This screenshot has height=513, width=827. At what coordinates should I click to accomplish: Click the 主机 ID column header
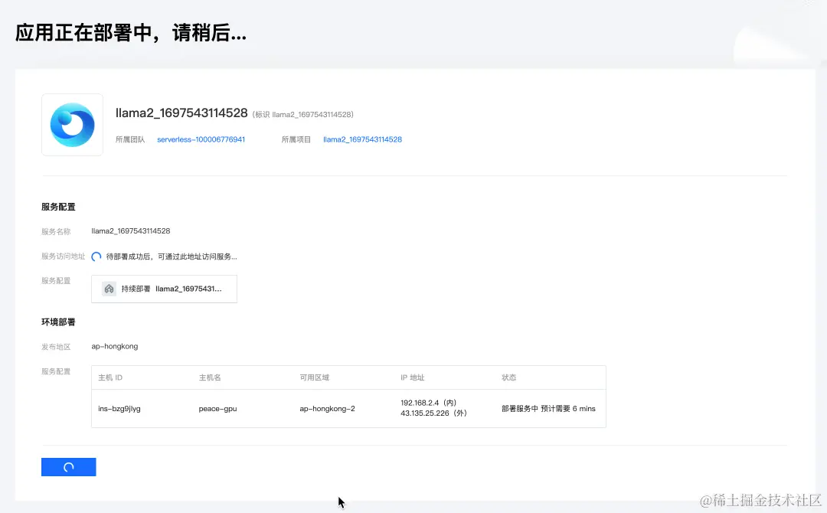(110, 377)
